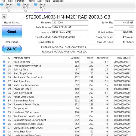Click status icon for Spin-Up Time
Image resolution: width=136 pixels, height=136 pixels.
(4, 70)
